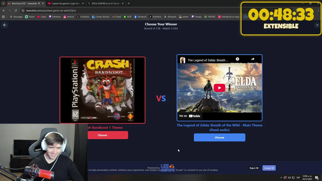Open taskbar clock and date

(307, 178)
